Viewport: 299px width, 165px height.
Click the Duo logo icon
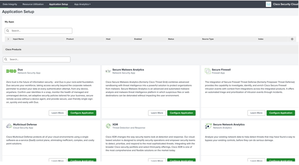pos(11,71)
